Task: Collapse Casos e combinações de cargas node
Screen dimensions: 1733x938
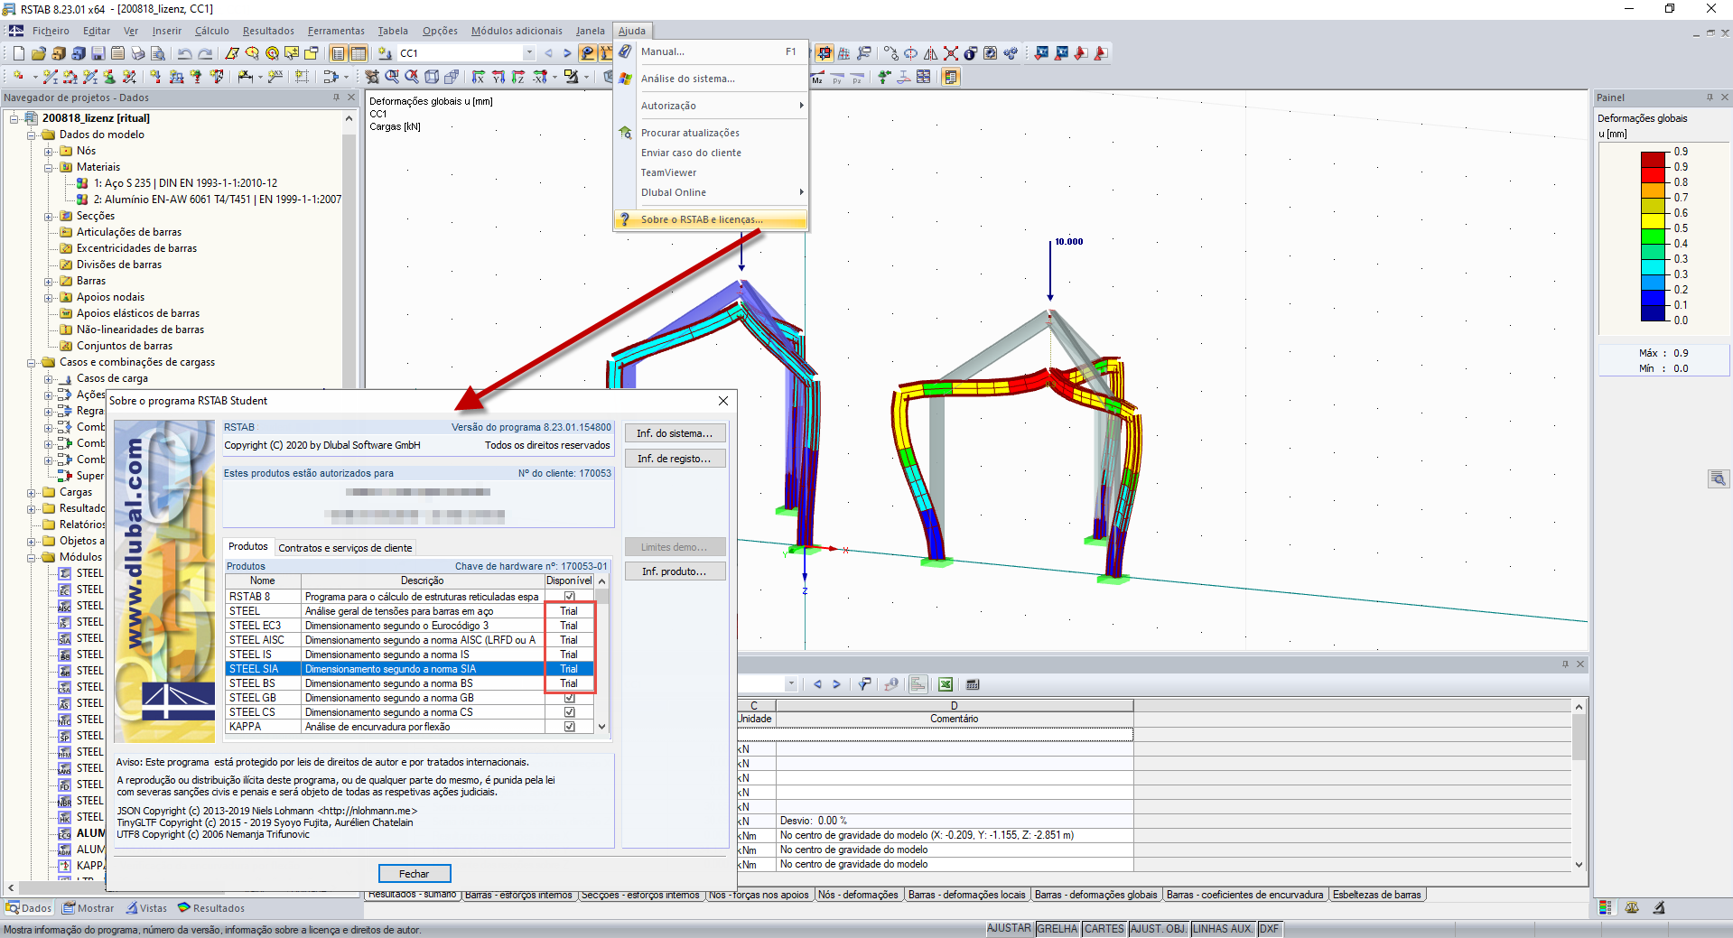Action: coord(32,362)
